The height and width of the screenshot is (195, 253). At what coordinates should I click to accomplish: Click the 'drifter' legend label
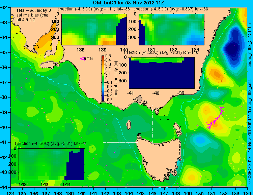[x=89, y=58]
